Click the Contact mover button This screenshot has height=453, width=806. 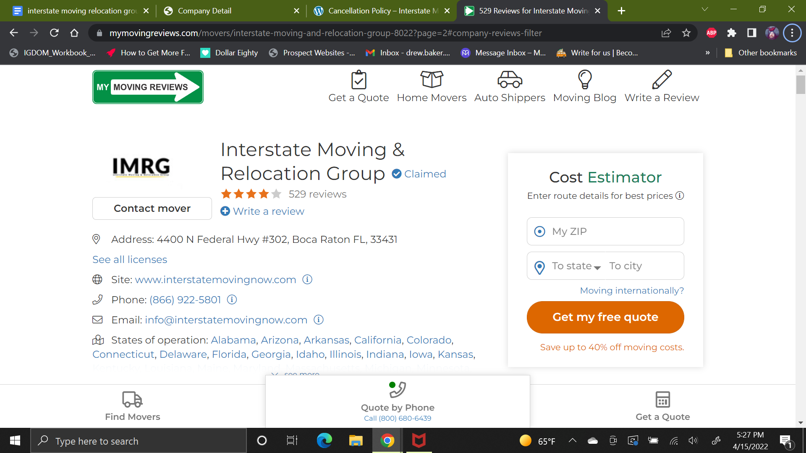point(152,208)
